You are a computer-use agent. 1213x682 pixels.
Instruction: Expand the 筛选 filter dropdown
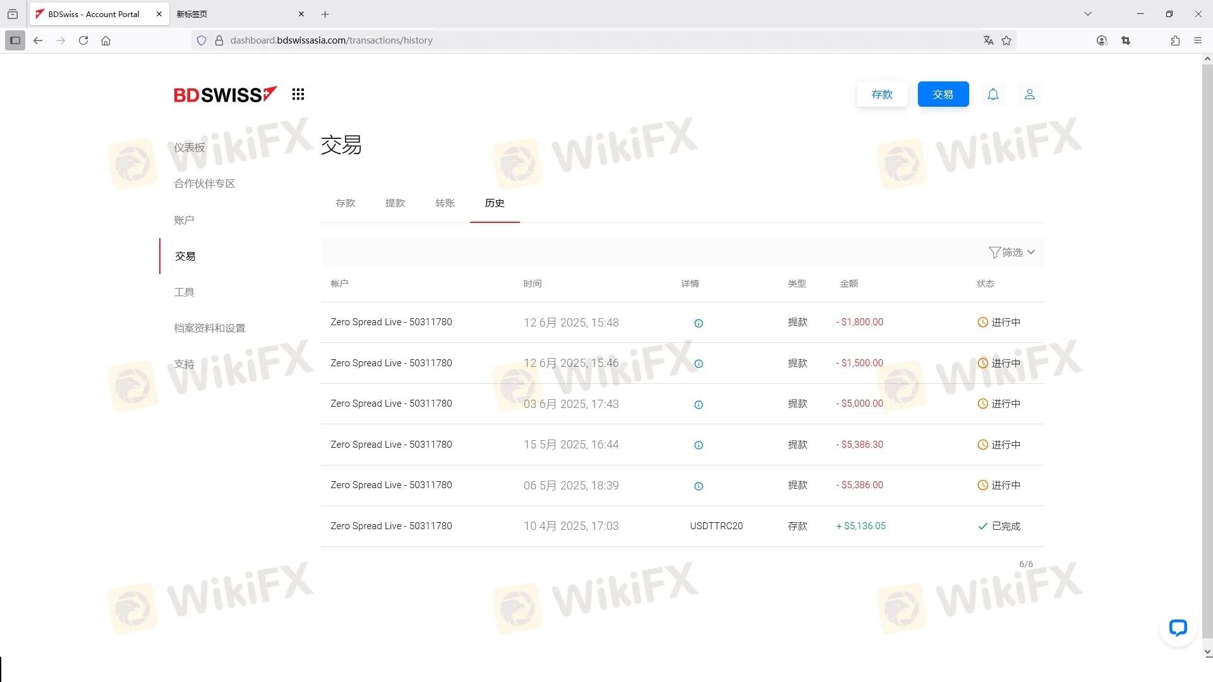point(1012,253)
